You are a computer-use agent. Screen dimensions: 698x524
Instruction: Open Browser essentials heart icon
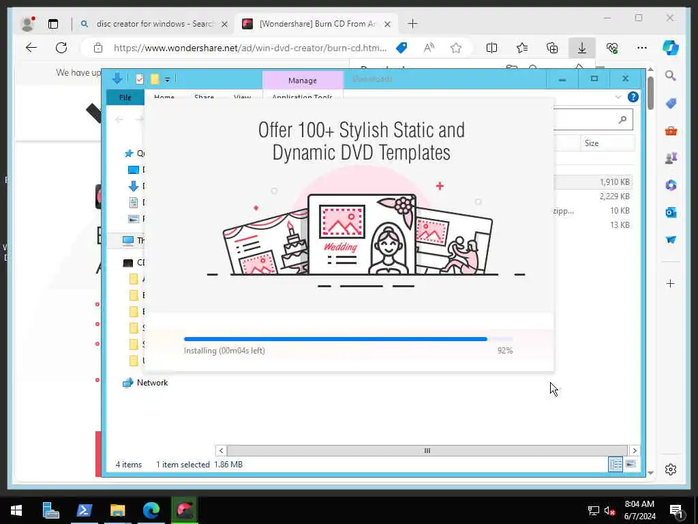click(x=612, y=48)
